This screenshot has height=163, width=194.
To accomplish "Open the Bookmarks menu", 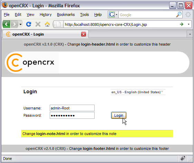I will (66, 15).
